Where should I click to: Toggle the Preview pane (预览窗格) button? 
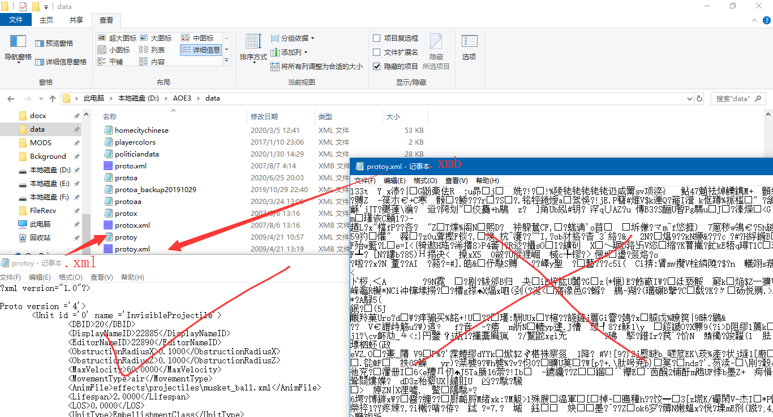(x=54, y=44)
